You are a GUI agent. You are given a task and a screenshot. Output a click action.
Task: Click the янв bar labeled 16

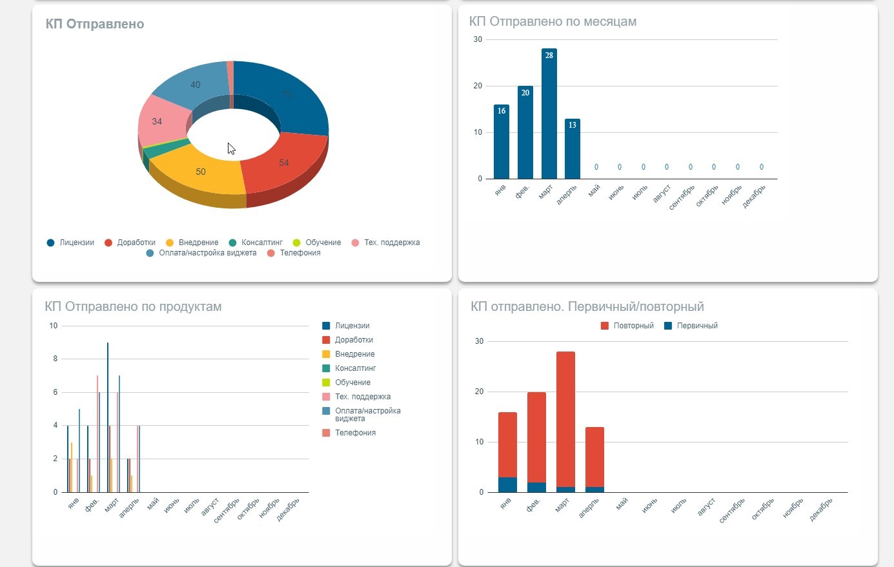click(502, 142)
